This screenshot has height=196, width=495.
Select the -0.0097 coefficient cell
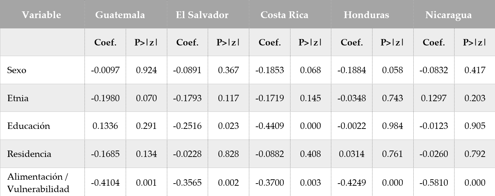(x=105, y=70)
